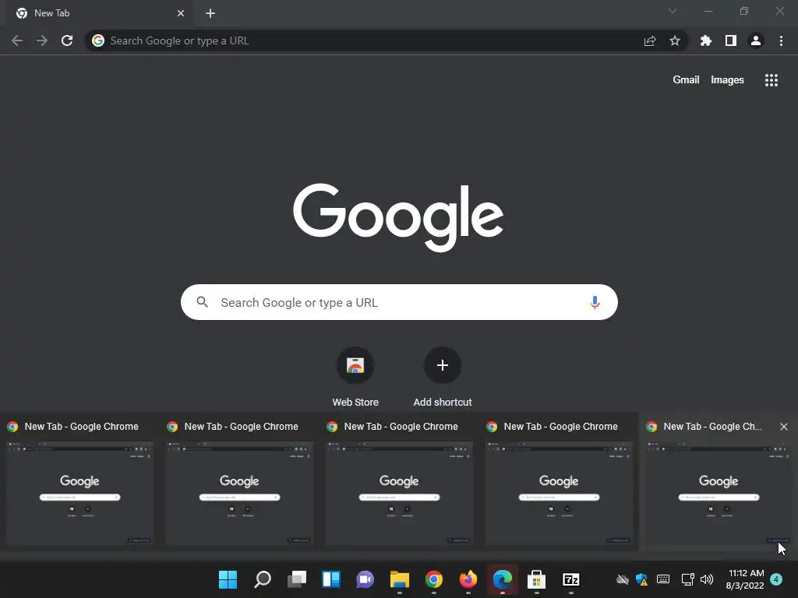Select the third Chrome window preview thumbnail
The image size is (798, 598).
[x=399, y=493]
